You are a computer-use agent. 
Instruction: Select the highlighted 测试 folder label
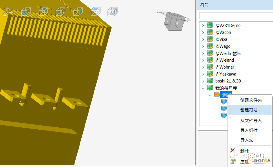tap(226, 95)
